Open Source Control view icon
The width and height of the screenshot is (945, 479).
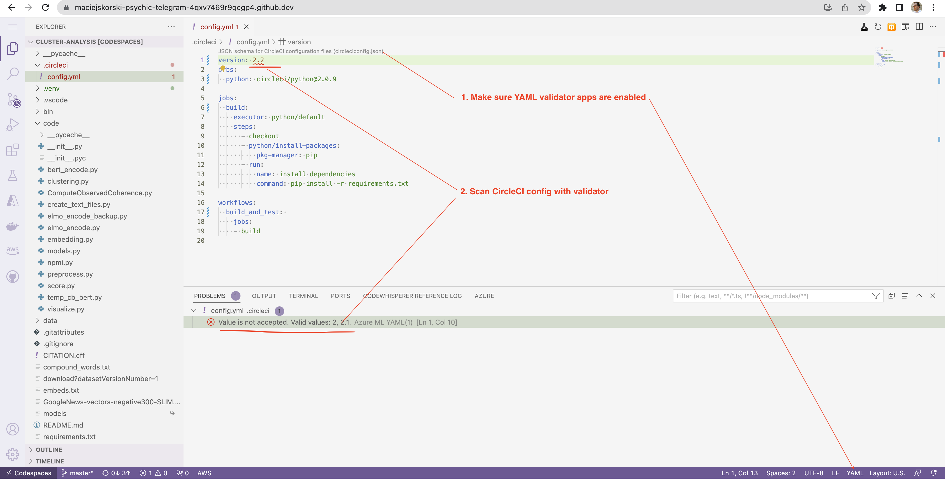tap(13, 100)
